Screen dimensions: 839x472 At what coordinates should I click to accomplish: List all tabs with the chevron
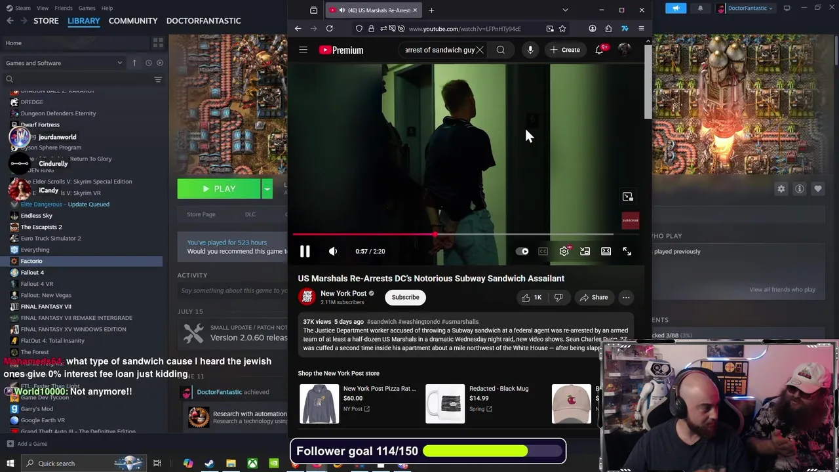[566, 10]
